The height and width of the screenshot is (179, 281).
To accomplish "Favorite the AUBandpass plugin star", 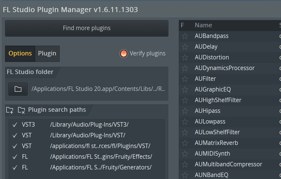I will [185, 36].
